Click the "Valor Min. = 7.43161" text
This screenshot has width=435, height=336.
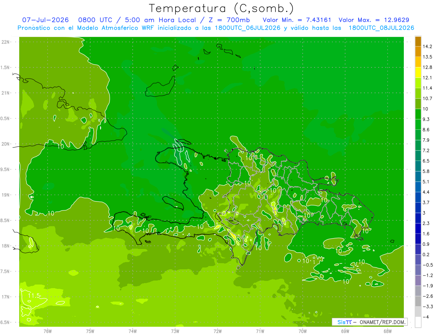(297, 20)
